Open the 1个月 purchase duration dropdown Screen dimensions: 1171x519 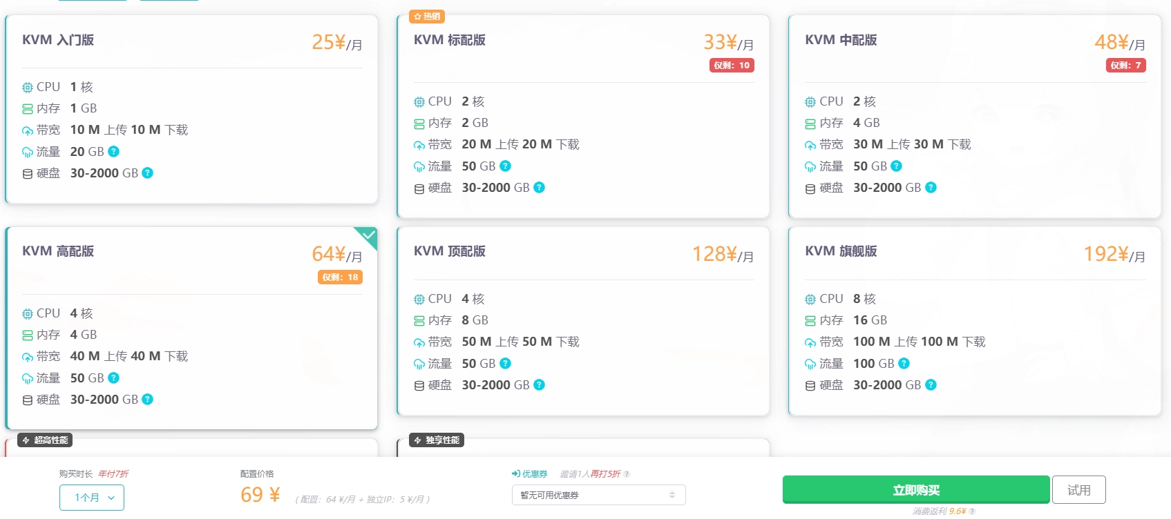[x=92, y=496]
